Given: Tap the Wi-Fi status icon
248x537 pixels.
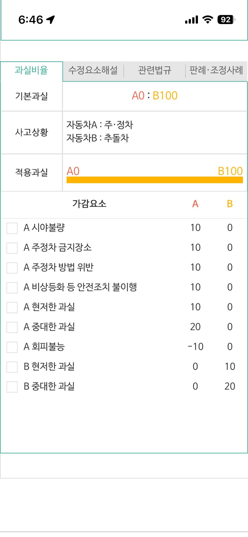Looking at the screenshot, I should tap(207, 20).
